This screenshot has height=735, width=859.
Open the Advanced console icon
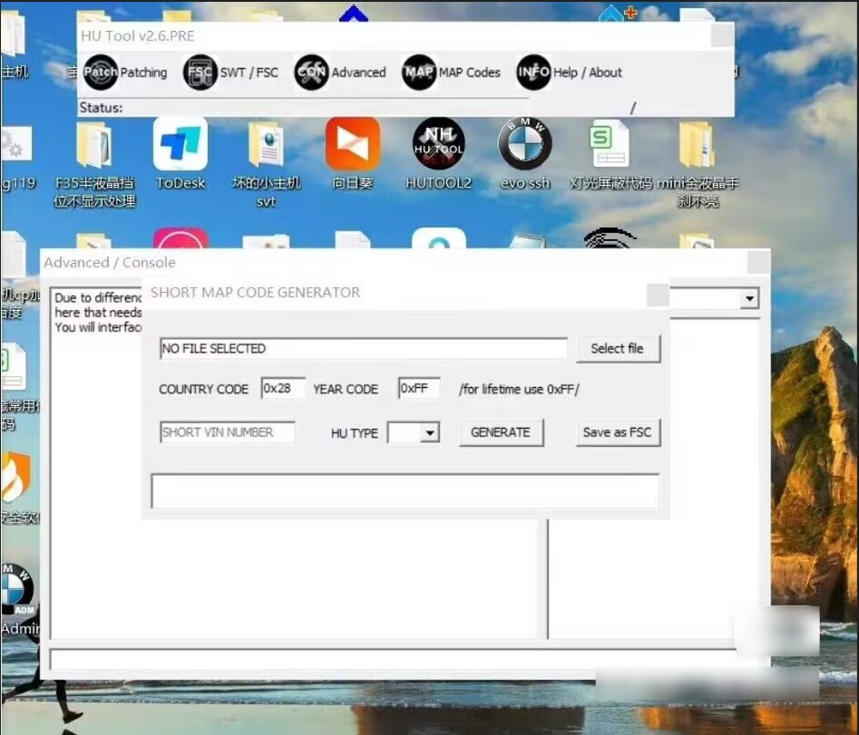[311, 73]
